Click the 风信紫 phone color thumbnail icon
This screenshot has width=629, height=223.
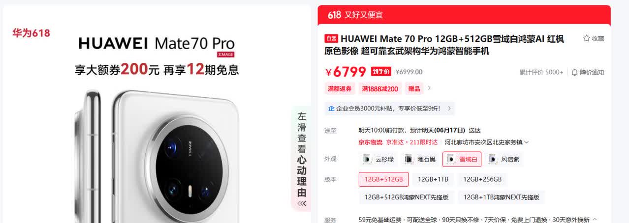coord(492,159)
